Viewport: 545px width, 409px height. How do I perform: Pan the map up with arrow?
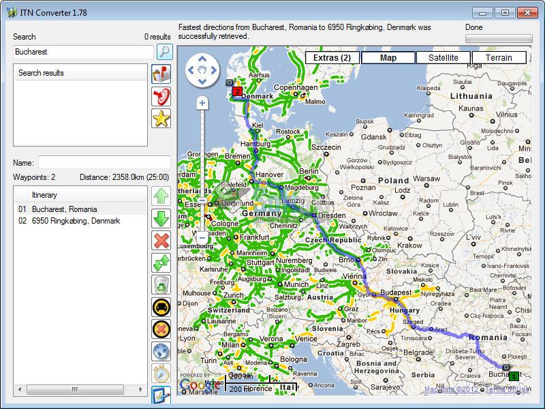(x=202, y=59)
